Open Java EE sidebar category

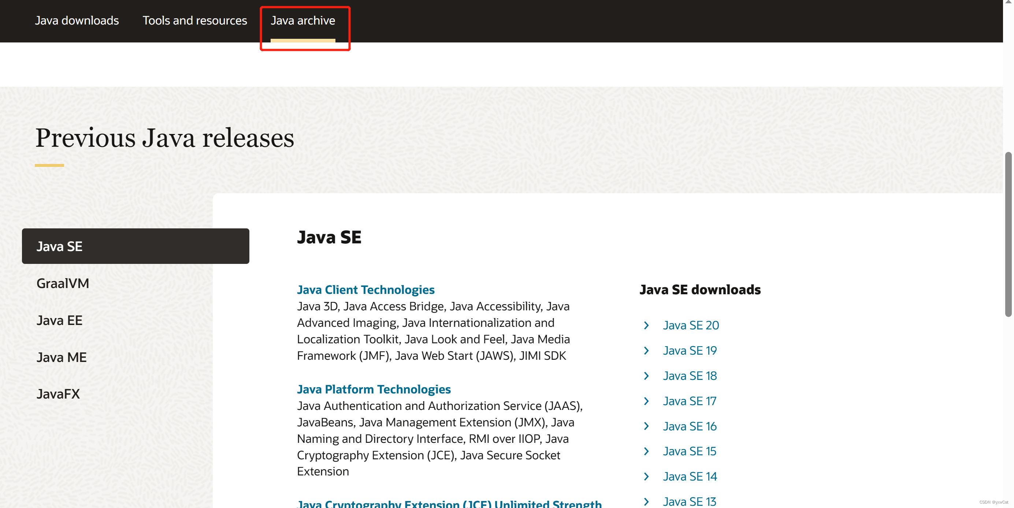(59, 320)
